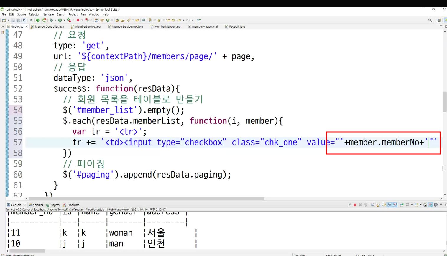Switch to the memberMapper.xml tab
Viewport: 447px width, 256px height.
point(203,26)
